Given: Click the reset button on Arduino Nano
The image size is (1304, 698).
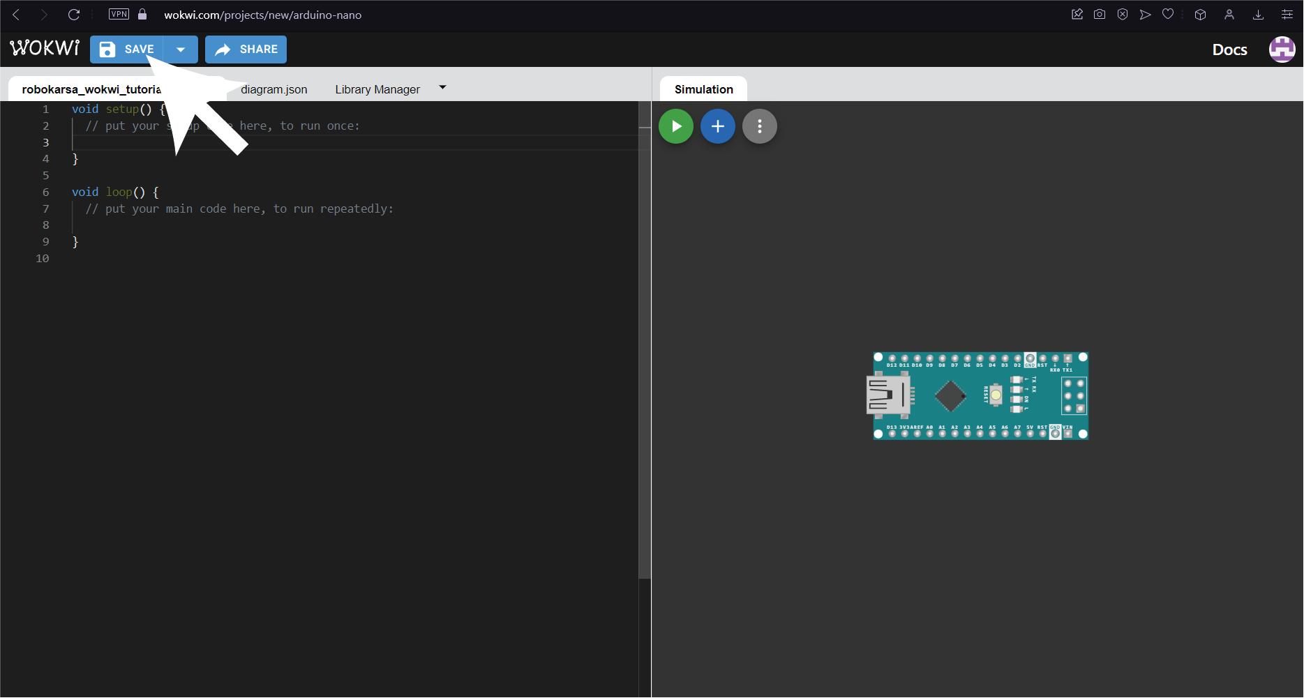Looking at the screenshot, I should pos(996,395).
